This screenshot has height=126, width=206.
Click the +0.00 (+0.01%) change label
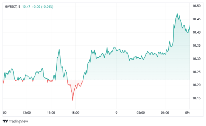[x=42, y=7]
